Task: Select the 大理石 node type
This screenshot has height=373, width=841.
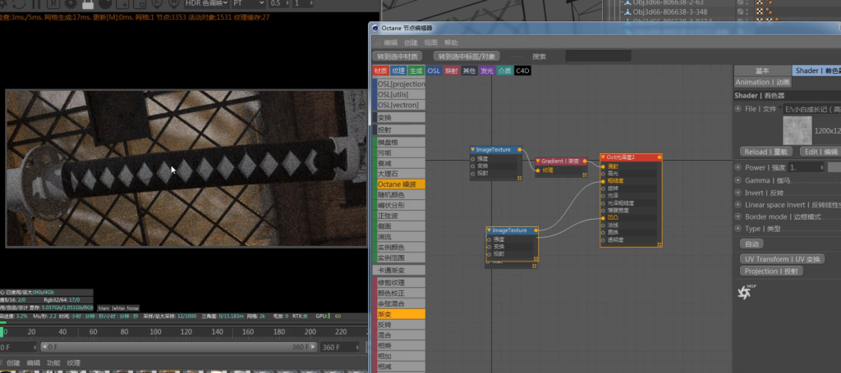Action: pyautogui.click(x=398, y=174)
